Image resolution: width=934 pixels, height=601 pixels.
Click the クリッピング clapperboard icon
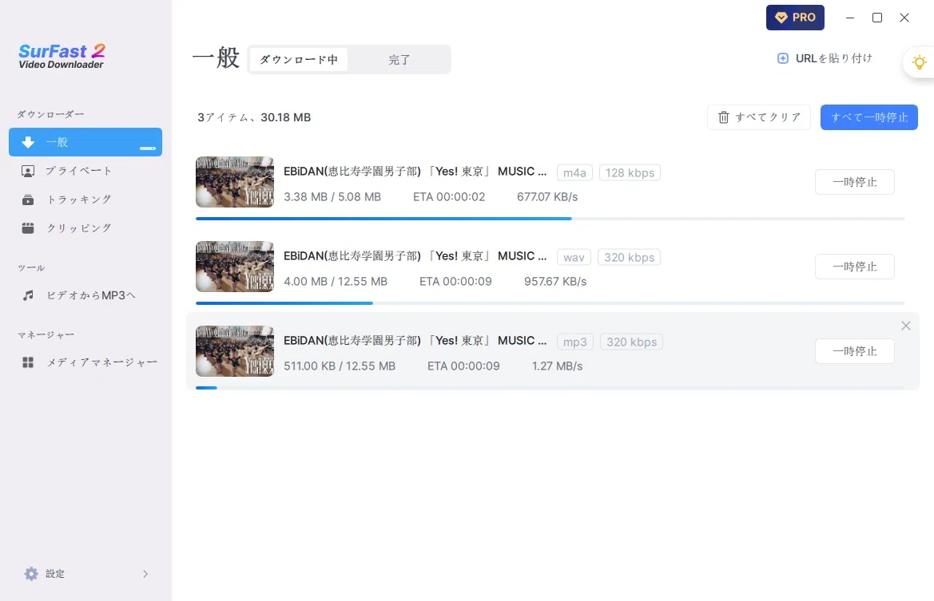(28, 228)
